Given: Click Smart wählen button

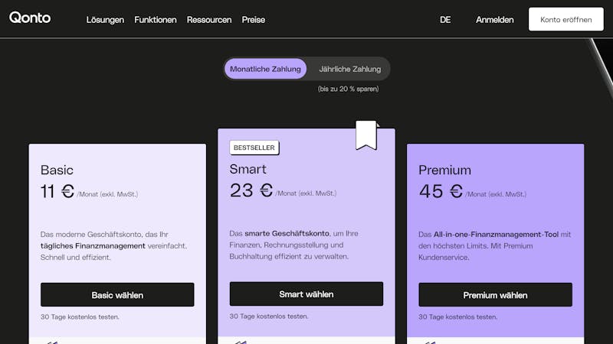Looking at the screenshot, I should pos(306,294).
